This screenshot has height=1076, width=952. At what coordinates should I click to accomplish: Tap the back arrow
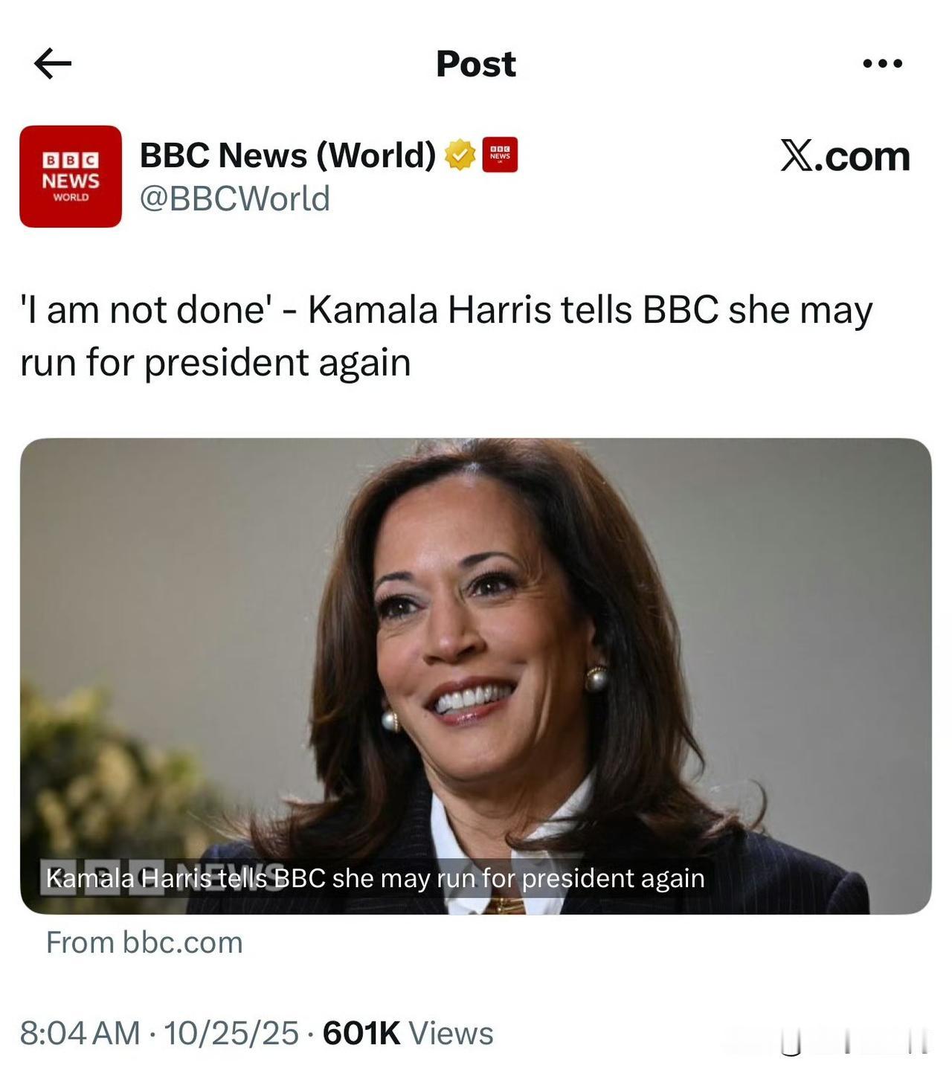[x=53, y=64]
